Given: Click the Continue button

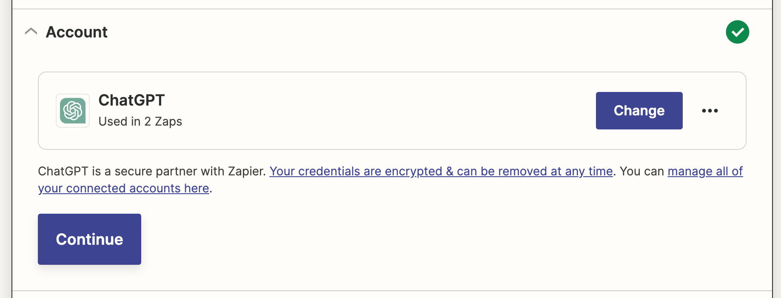Looking at the screenshot, I should tap(89, 239).
